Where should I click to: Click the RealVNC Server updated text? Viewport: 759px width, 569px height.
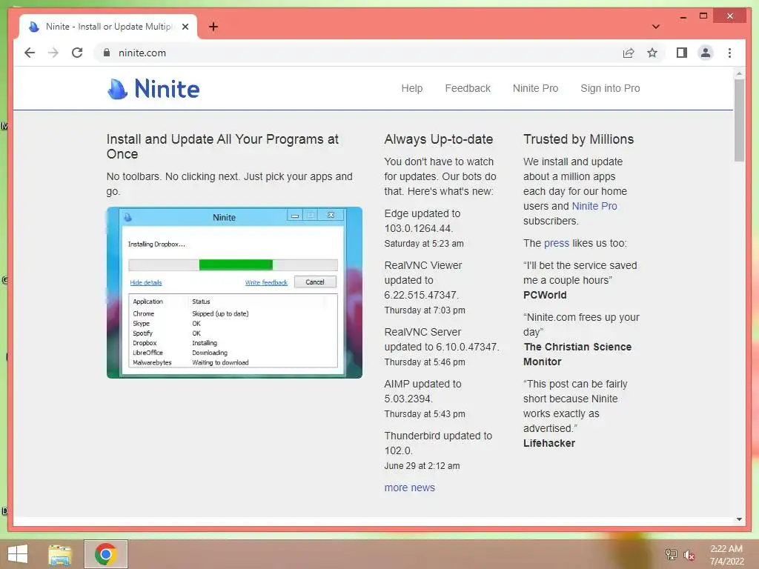click(x=442, y=339)
